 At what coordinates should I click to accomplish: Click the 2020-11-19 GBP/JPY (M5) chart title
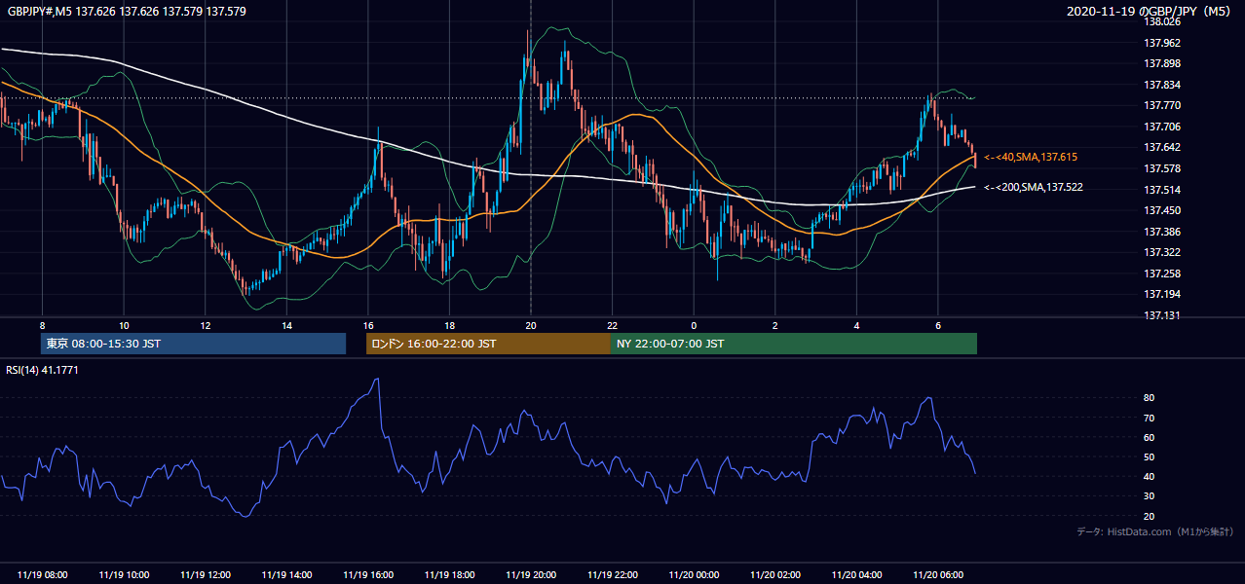(1151, 12)
